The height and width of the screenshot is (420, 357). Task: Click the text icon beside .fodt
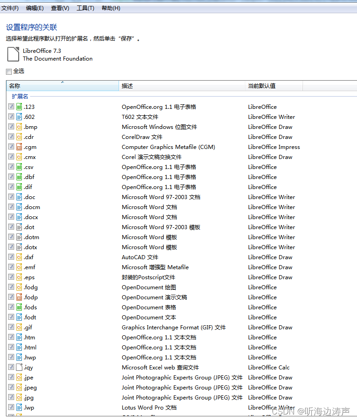coord(19,317)
